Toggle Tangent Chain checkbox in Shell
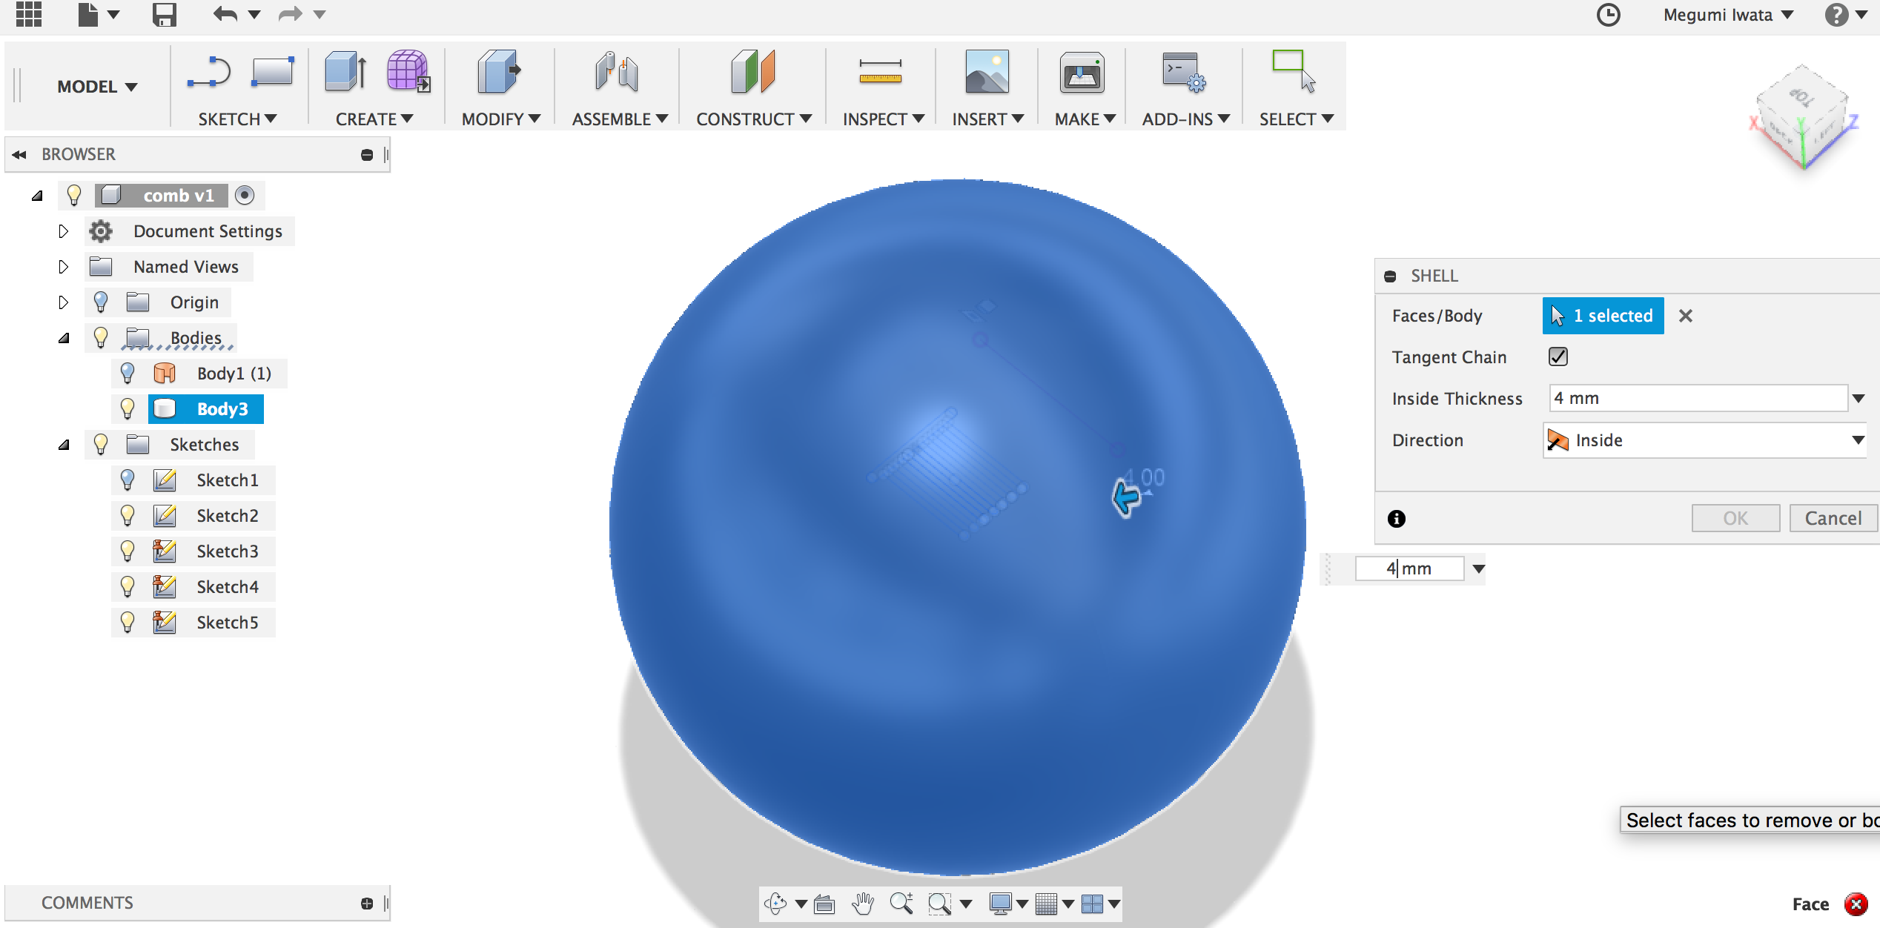The width and height of the screenshot is (1880, 928). (1559, 356)
